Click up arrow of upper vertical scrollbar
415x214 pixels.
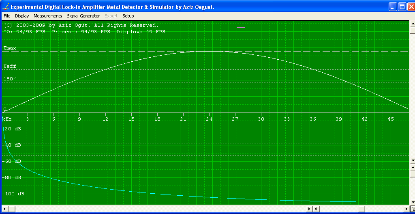[412, 24]
